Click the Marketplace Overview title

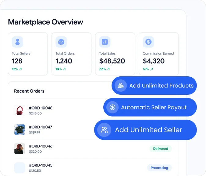[46, 22]
